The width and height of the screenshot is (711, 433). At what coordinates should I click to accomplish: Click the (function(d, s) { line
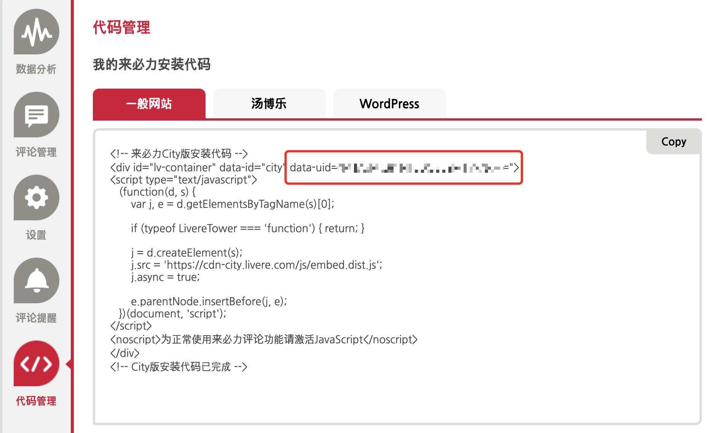[x=158, y=192]
